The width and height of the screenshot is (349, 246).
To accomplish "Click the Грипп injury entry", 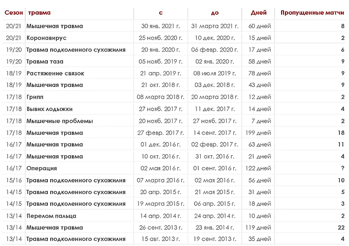I will click(x=35, y=97).
